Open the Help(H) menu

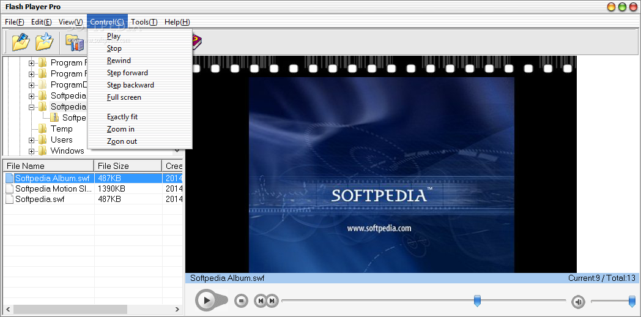(177, 22)
